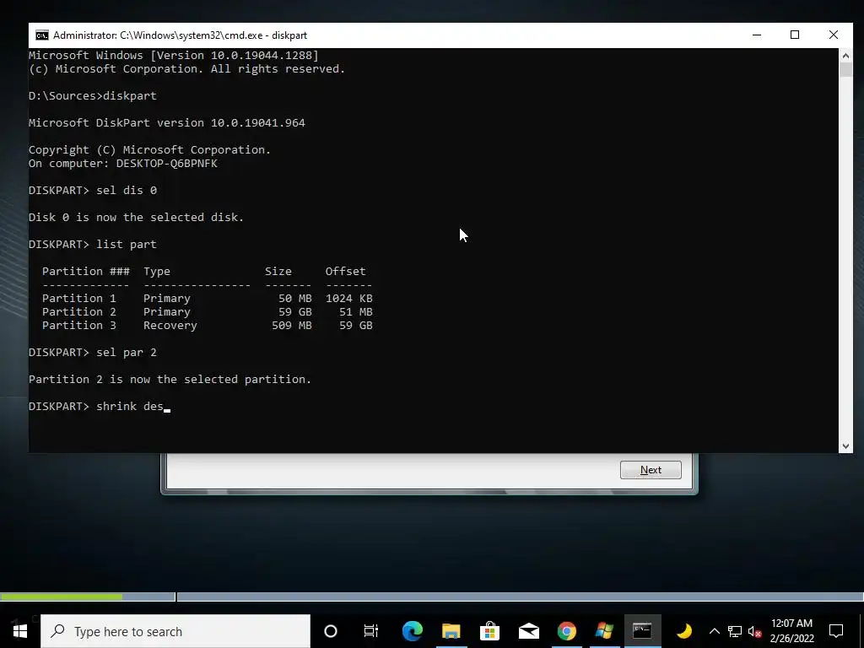Click 'Disk 0 is now the selected disk.'

[x=136, y=218]
